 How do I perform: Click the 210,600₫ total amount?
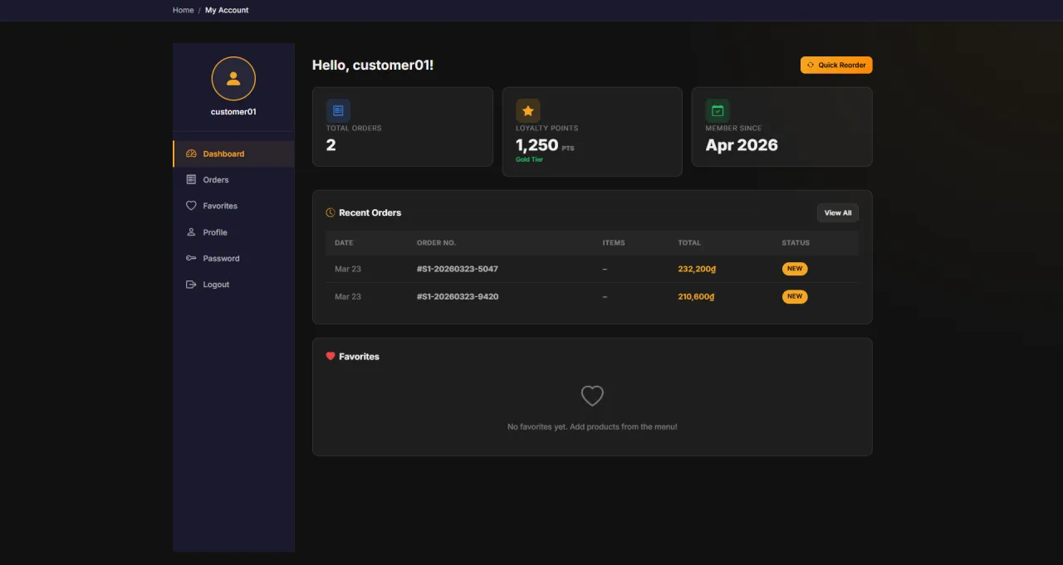697,296
